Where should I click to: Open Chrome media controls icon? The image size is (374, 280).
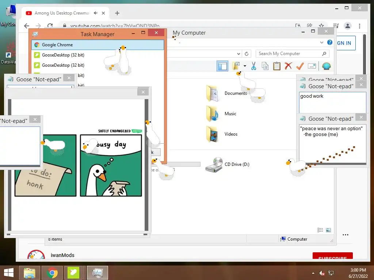pos(336,26)
